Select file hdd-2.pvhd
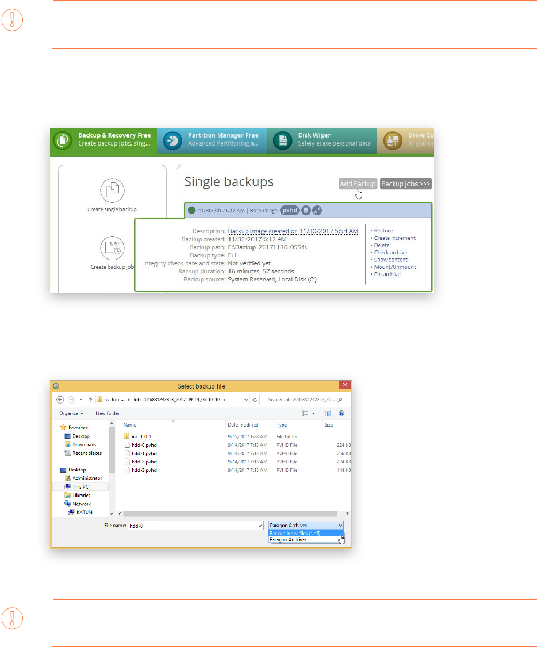Viewport: 537px width, 647px height. 142,461
